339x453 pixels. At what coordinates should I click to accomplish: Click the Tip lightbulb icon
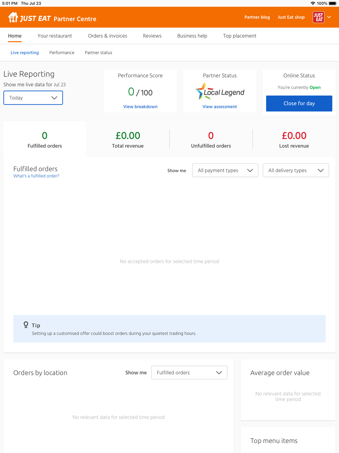[26, 325]
